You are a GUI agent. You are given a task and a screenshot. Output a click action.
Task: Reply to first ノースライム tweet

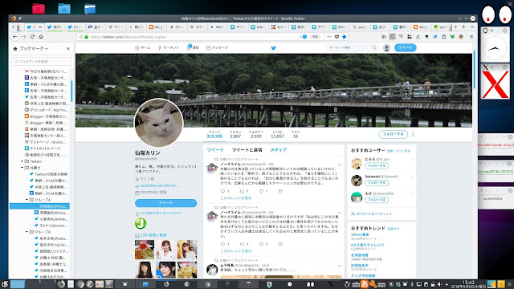[223, 191]
